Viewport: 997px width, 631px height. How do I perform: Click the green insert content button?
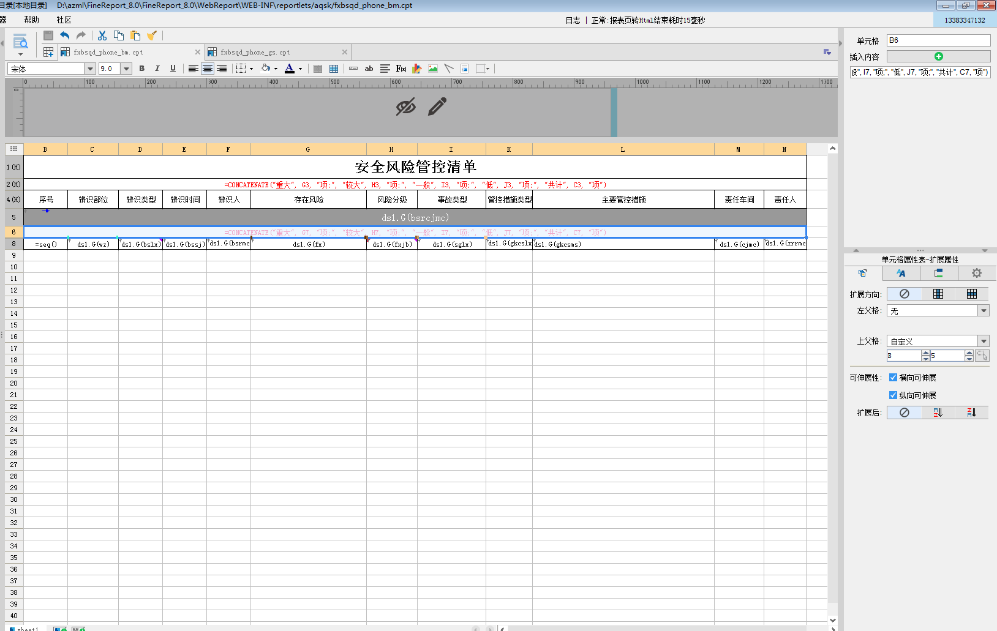[x=939, y=56]
